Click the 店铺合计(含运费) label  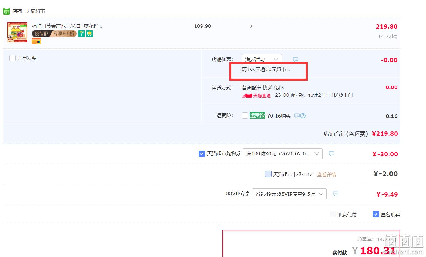click(346, 134)
